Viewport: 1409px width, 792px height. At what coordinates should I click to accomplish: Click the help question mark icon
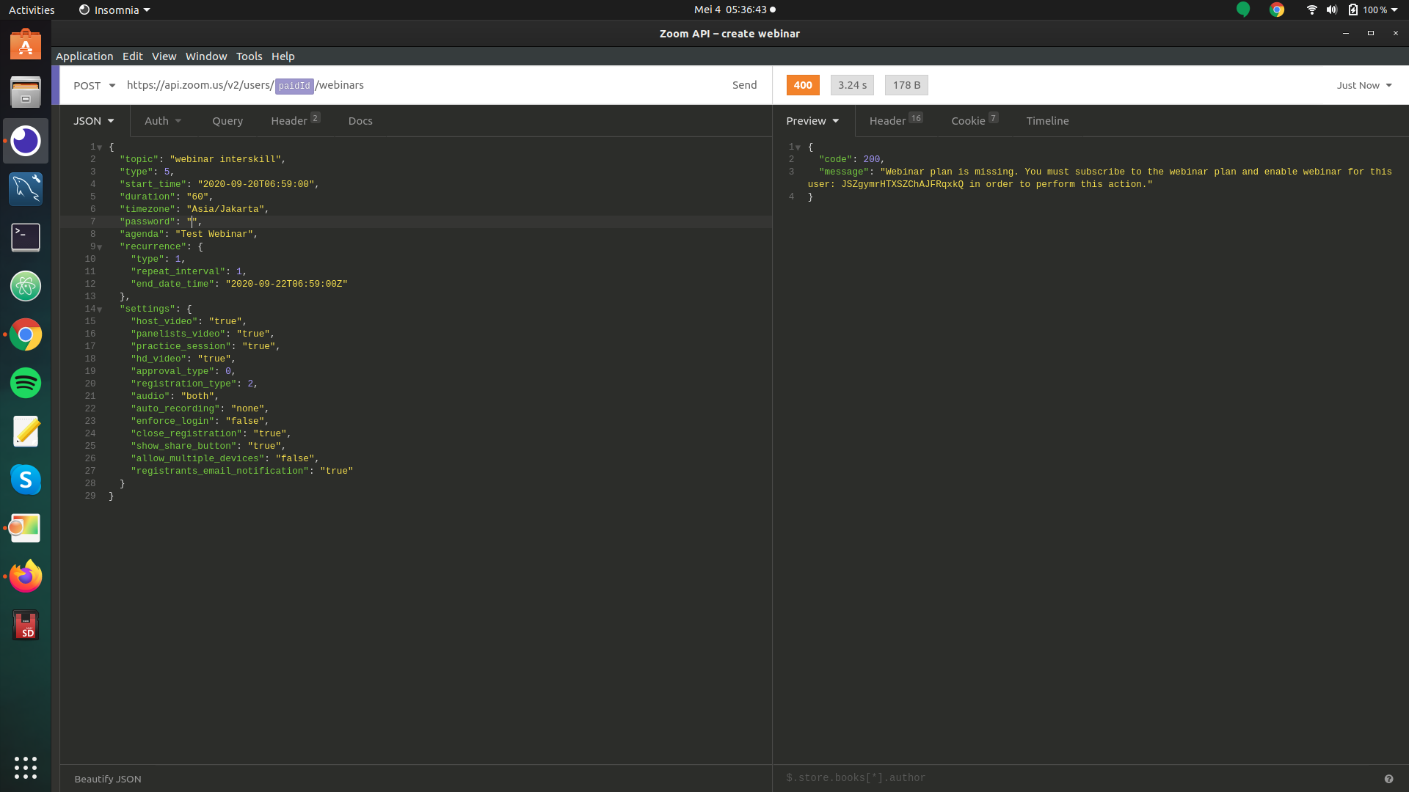tap(1388, 779)
